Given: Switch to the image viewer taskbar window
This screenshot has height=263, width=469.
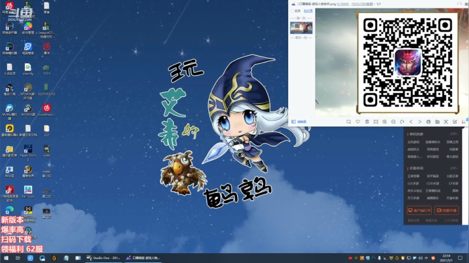Looking at the screenshot, I should pos(143,258).
